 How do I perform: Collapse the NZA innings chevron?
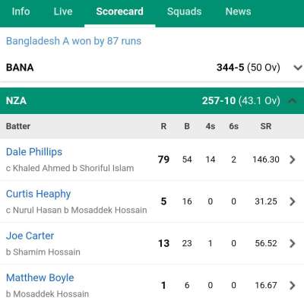tap(293, 101)
